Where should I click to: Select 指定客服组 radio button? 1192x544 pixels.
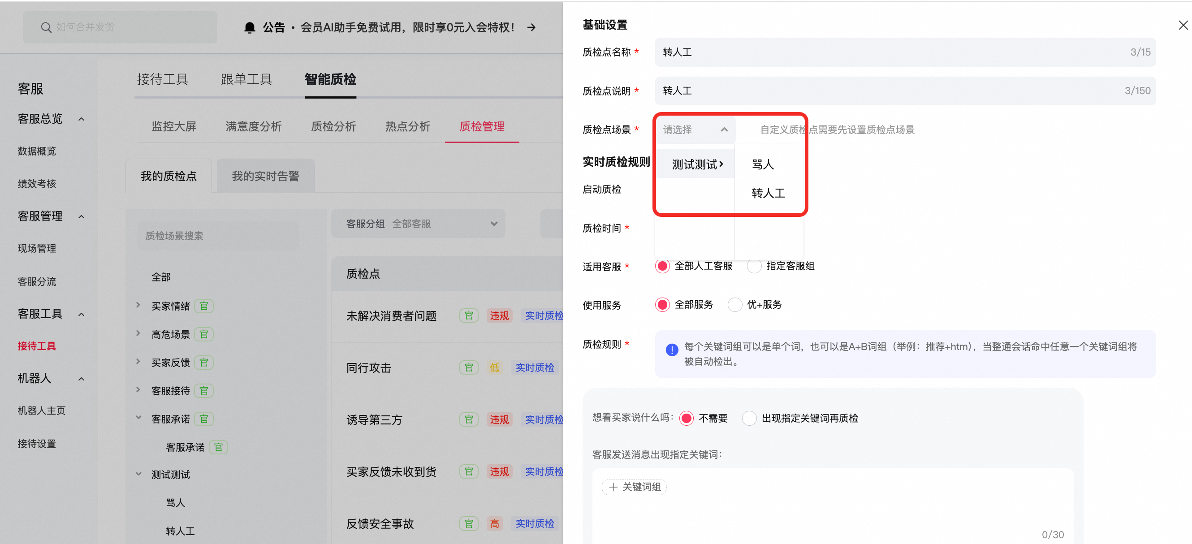[754, 266]
